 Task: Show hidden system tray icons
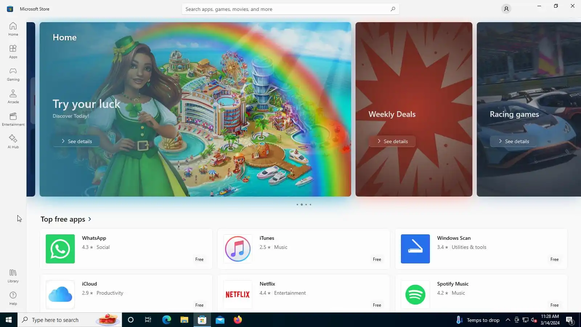pyautogui.click(x=508, y=320)
